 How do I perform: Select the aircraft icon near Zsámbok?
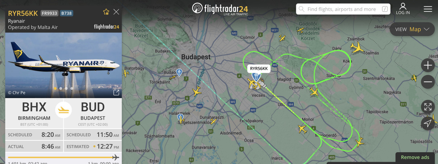click(357, 47)
